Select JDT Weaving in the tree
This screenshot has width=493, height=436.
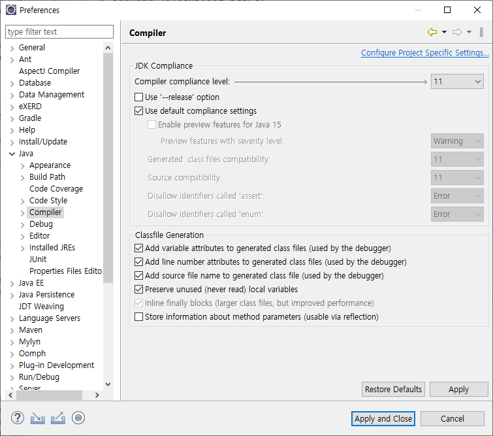pyautogui.click(x=41, y=307)
